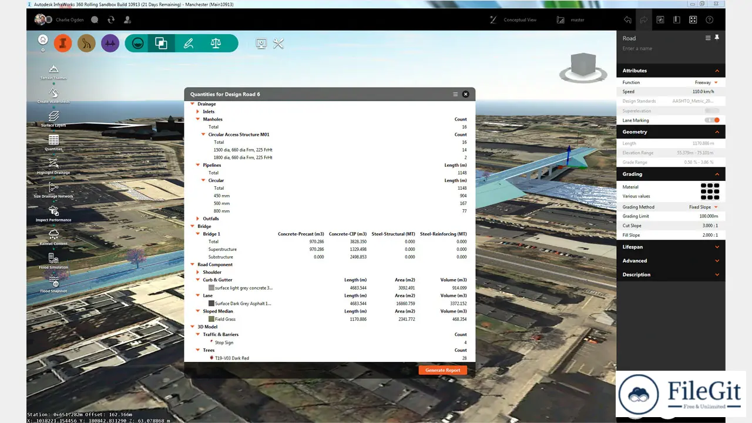Collapse the Bridge 1 tree node
The height and width of the screenshot is (423, 752).
click(198, 234)
